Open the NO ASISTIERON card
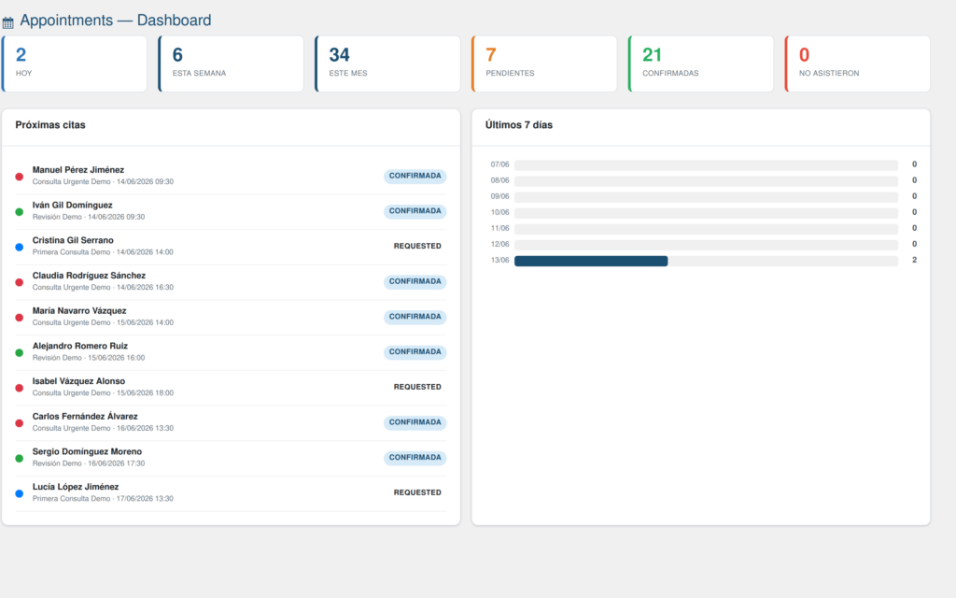This screenshot has width=956, height=598. pyautogui.click(x=858, y=64)
